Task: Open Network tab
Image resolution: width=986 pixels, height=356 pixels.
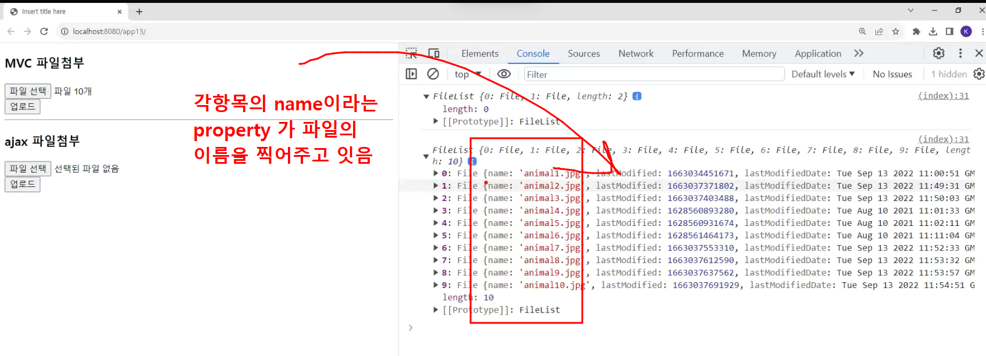Action: tap(636, 53)
